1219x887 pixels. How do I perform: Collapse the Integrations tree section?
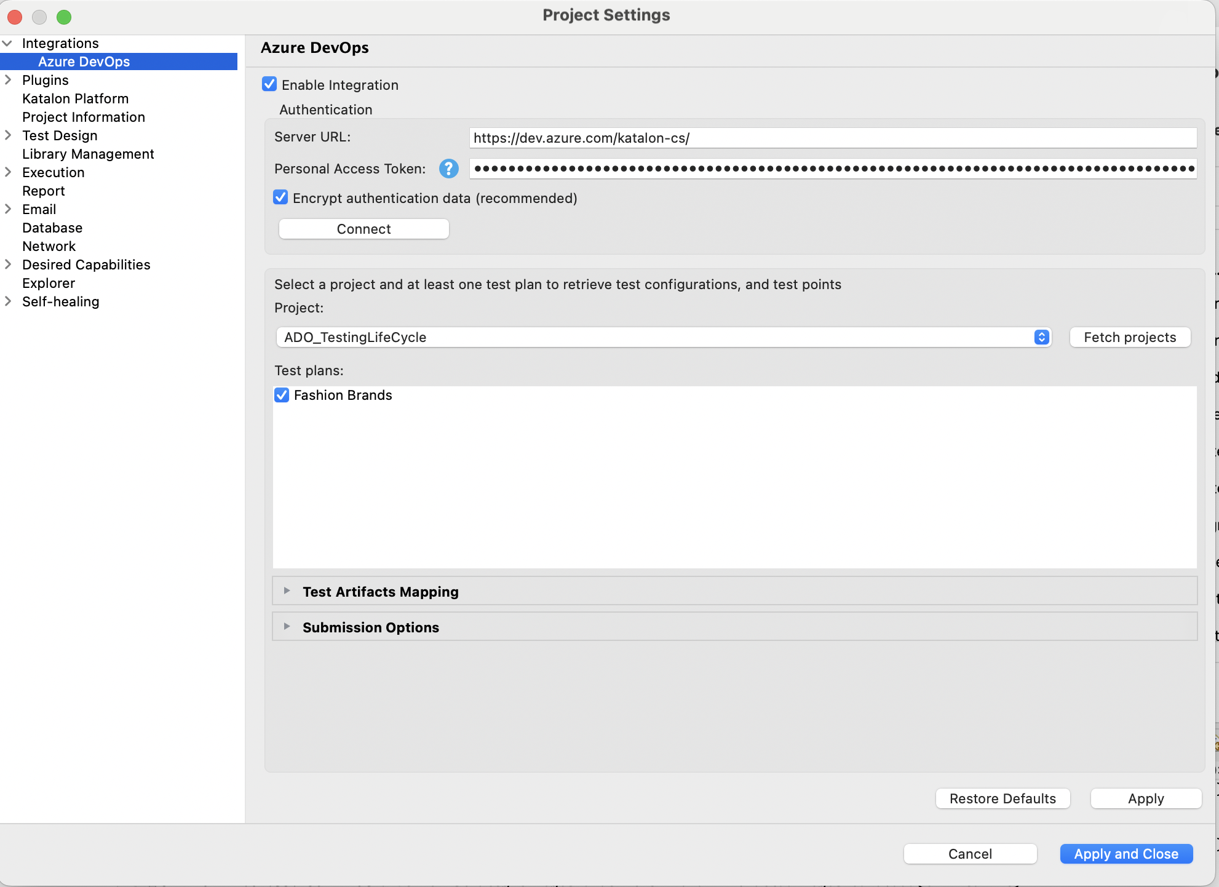pyautogui.click(x=7, y=43)
